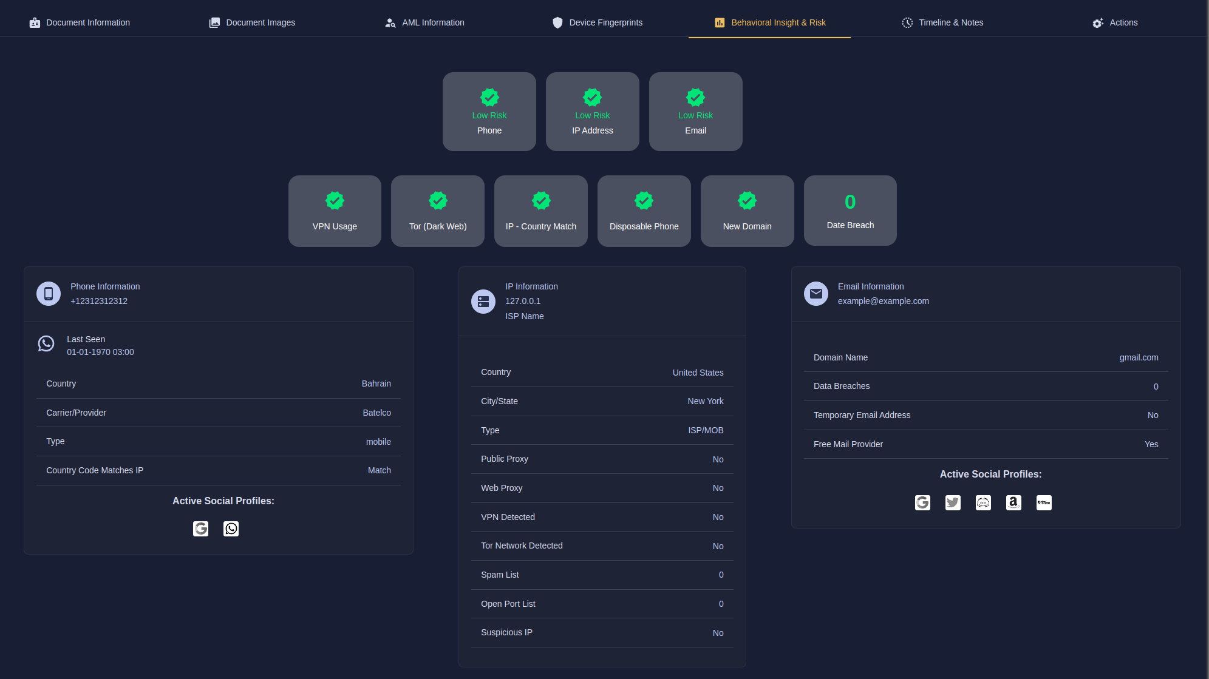
Task: Click Google icon in Phone social profiles
Action: [x=200, y=529]
